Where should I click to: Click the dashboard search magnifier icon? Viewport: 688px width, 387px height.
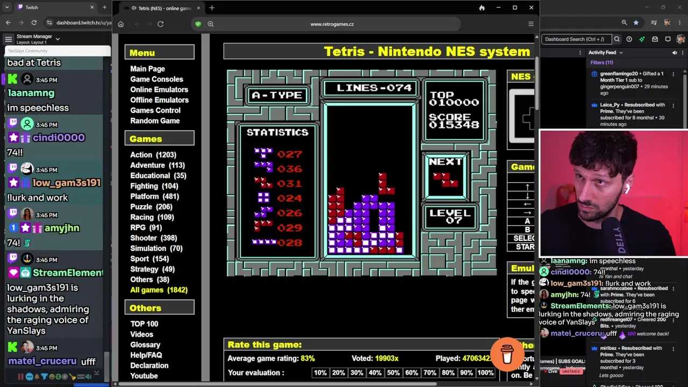(x=617, y=39)
